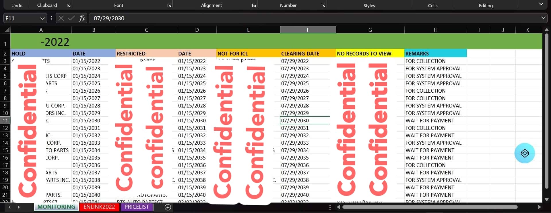Click the horizontal scrollbar right arrow
The height and width of the screenshot is (213, 551).
[539, 207]
